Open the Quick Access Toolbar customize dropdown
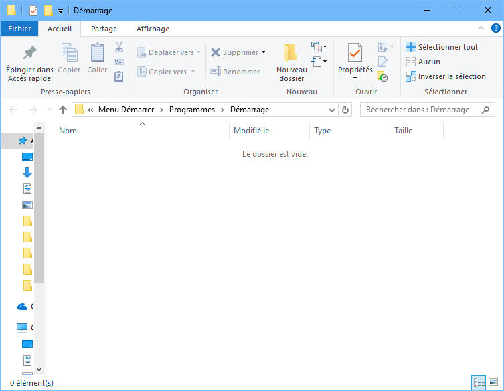Viewport: 504px width, 391px height. click(60, 11)
